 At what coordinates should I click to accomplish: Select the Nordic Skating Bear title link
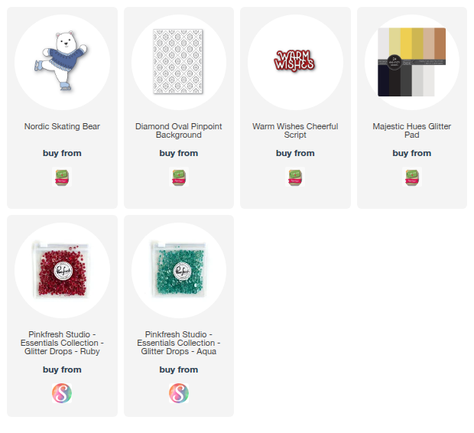tap(62, 126)
